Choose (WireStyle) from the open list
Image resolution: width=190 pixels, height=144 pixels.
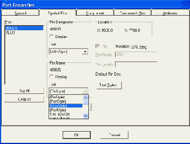[x=66, y=106]
